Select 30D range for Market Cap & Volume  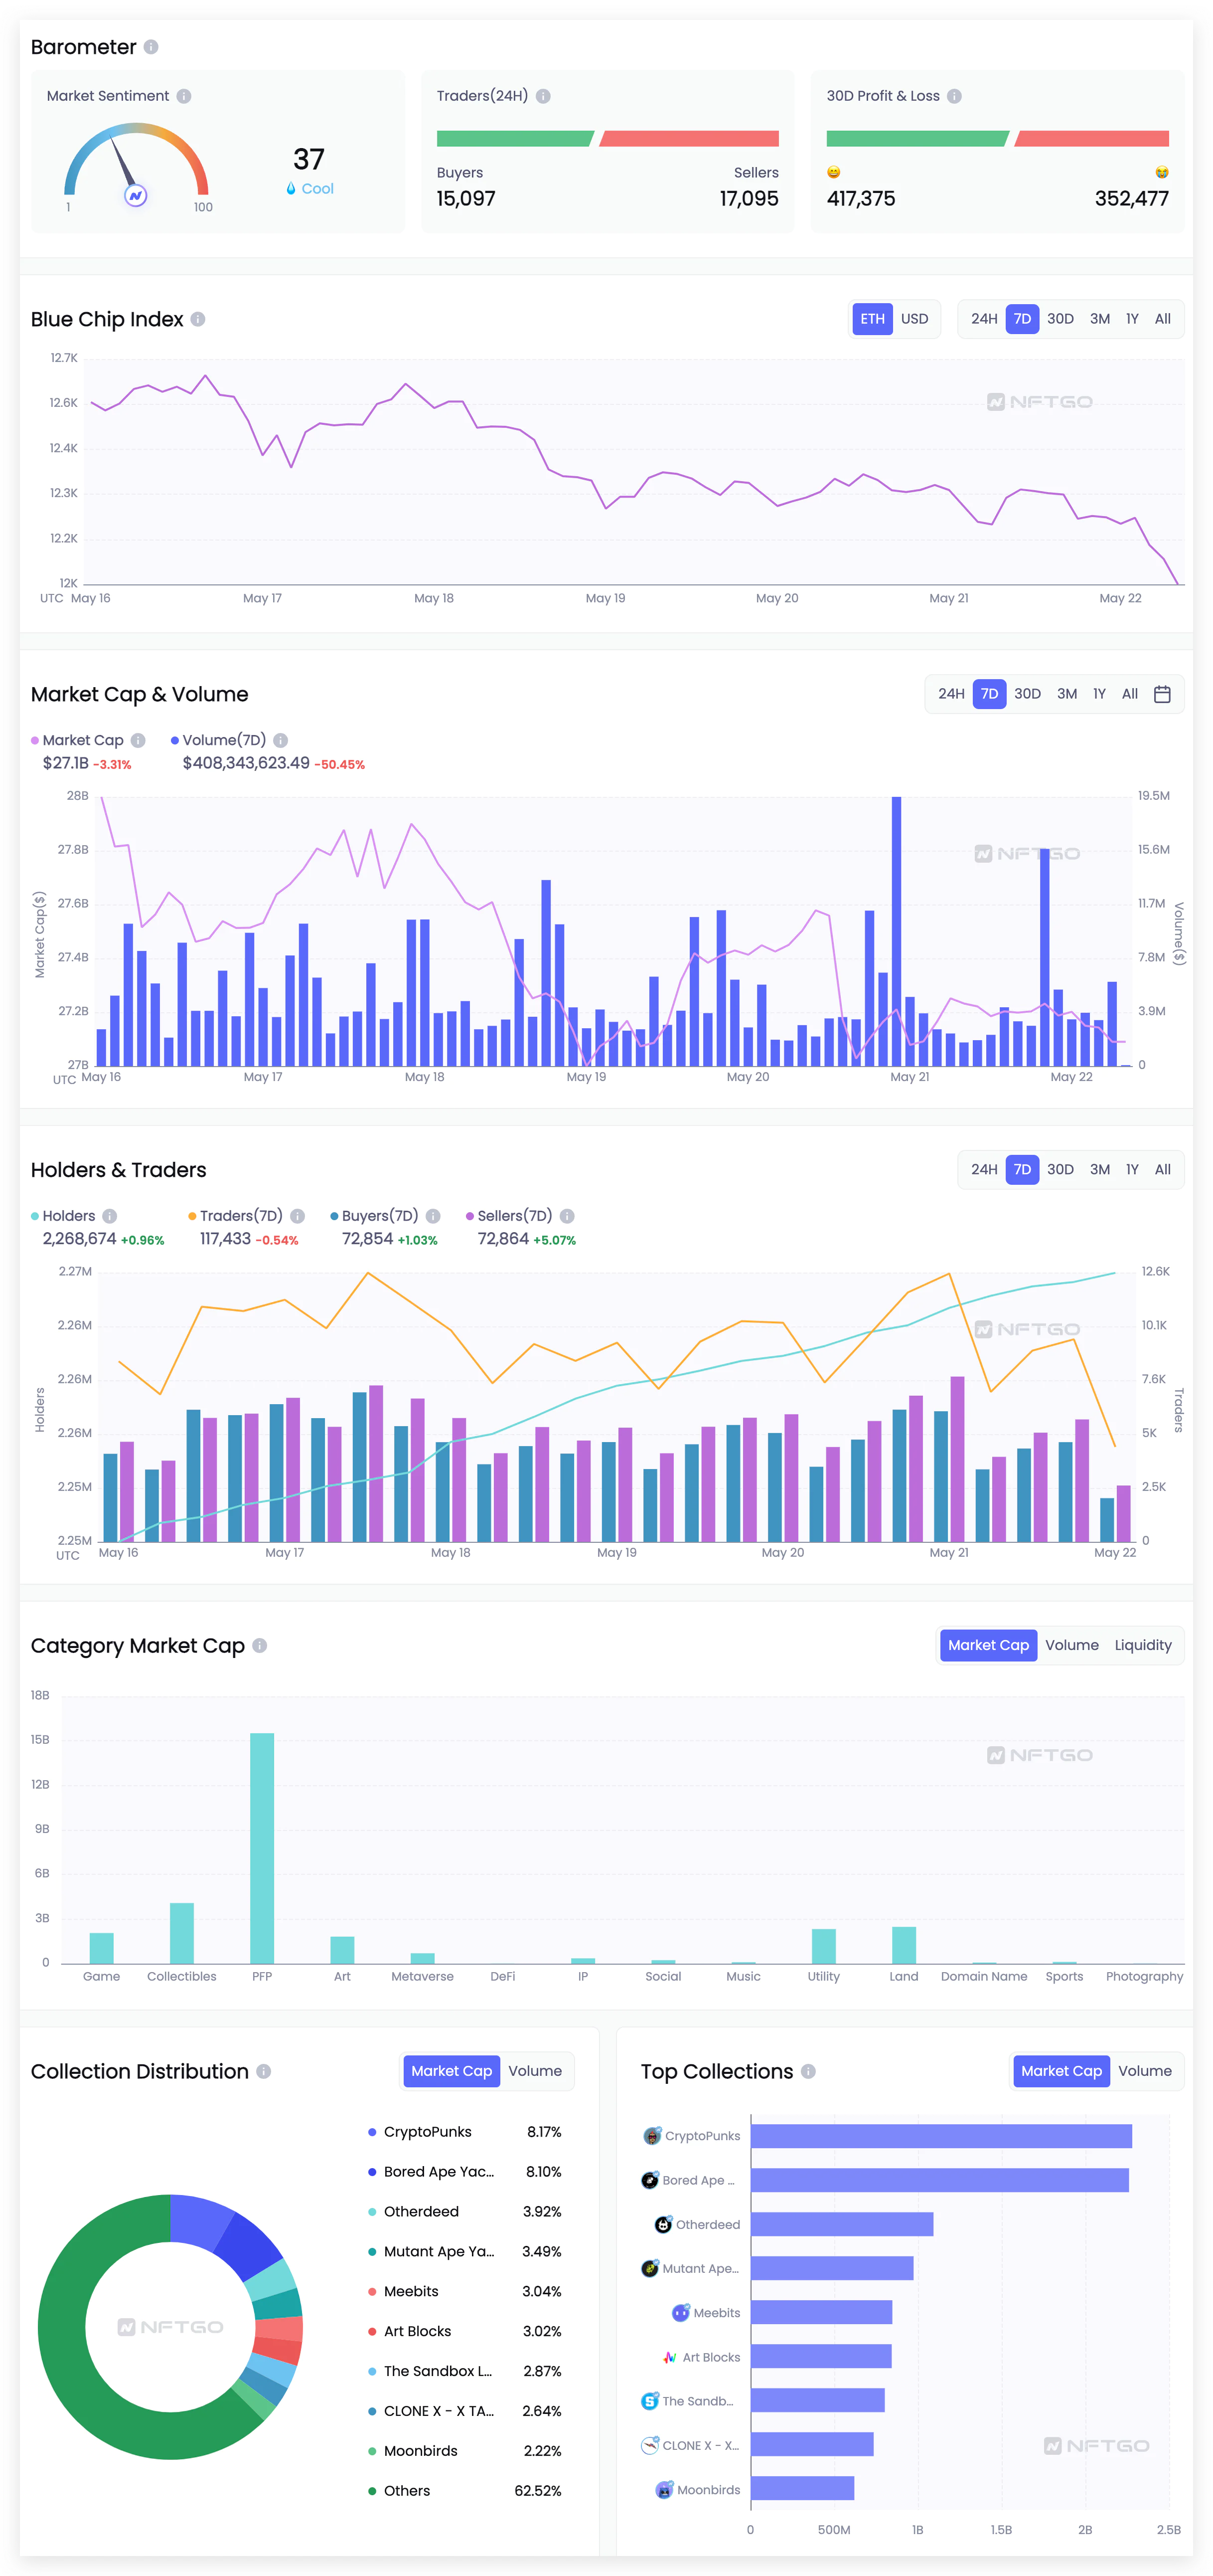1027,694
